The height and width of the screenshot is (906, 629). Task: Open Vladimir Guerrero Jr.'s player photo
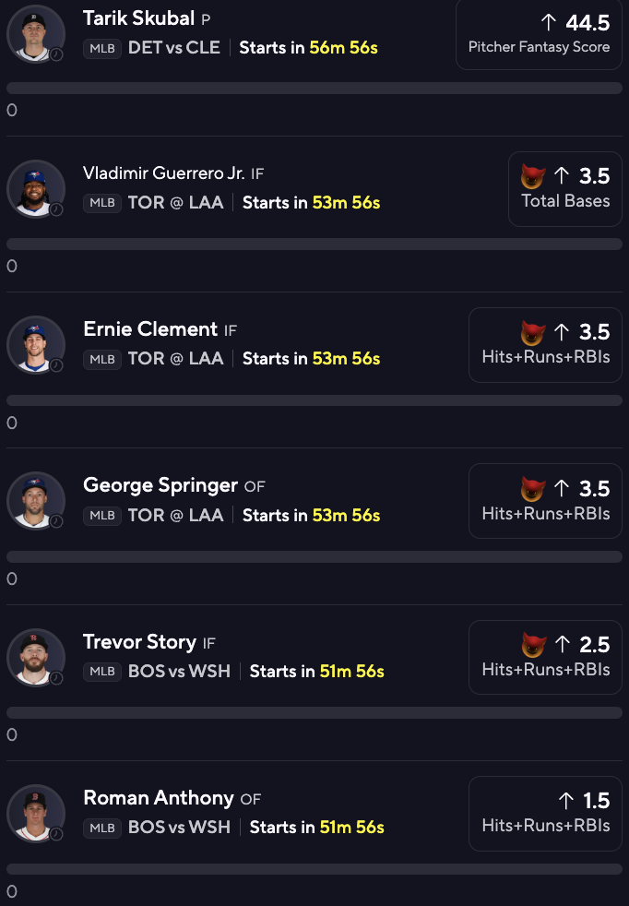click(x=36, y=189)
